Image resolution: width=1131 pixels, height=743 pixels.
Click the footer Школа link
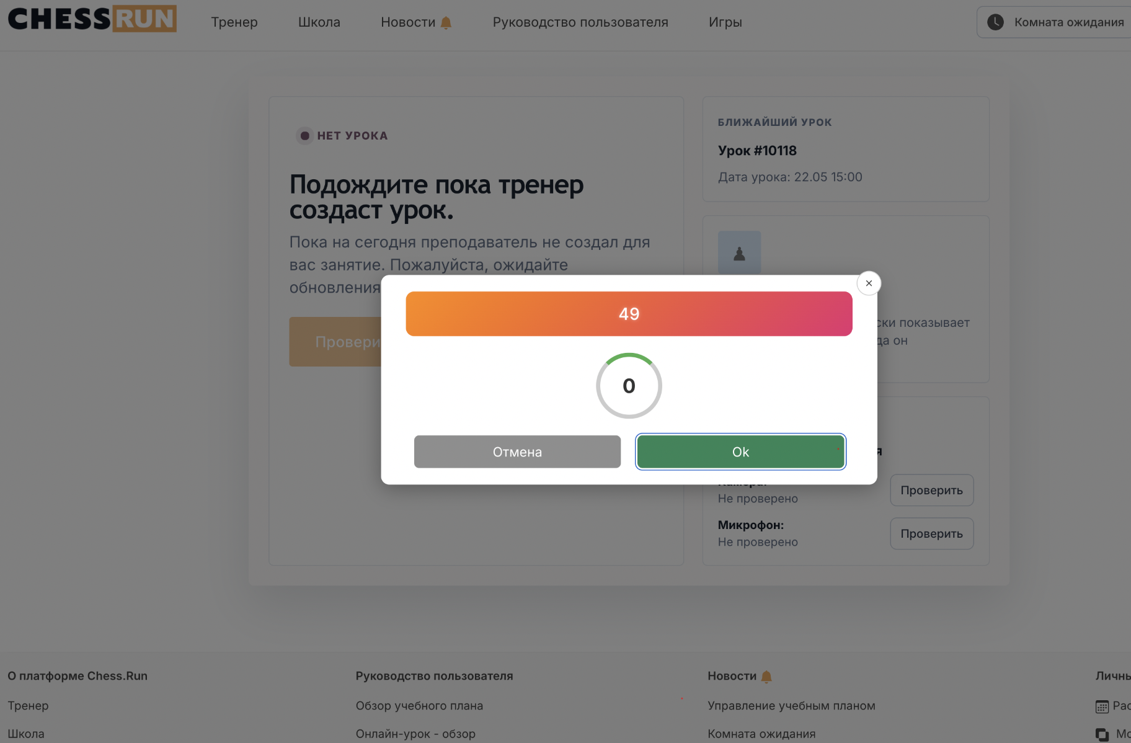tap(26, 734)
